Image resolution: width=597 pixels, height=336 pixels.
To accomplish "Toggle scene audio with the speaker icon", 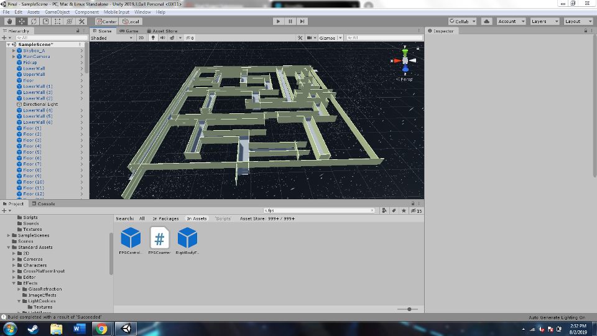I will click(162, 38).
